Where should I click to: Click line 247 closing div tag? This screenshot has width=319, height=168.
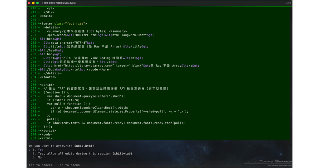pos(49,12)
